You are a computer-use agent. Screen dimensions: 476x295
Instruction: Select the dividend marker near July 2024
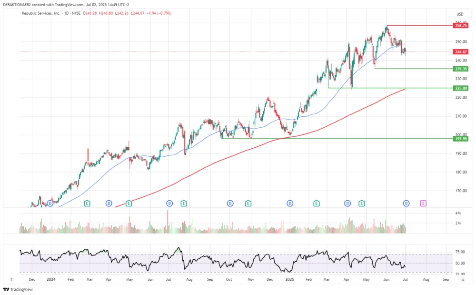click(169, 203)
